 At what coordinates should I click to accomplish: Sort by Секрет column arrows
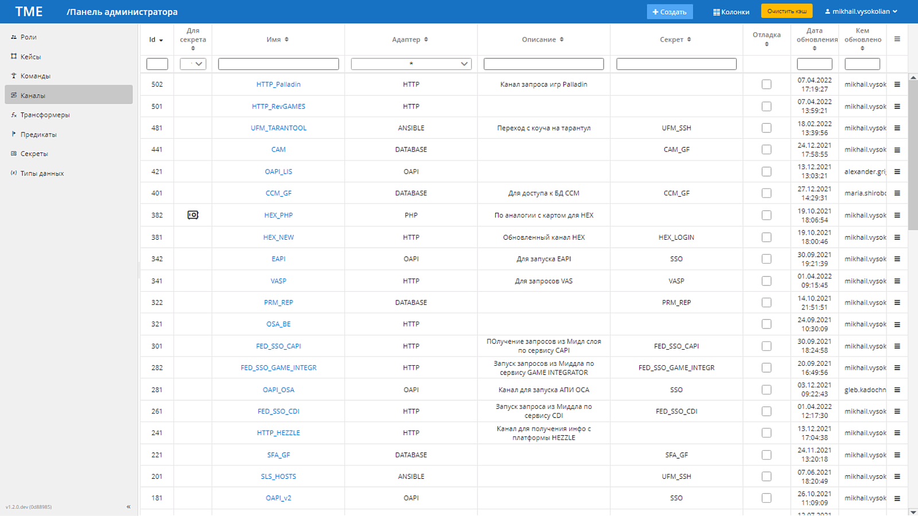point(689,40)
